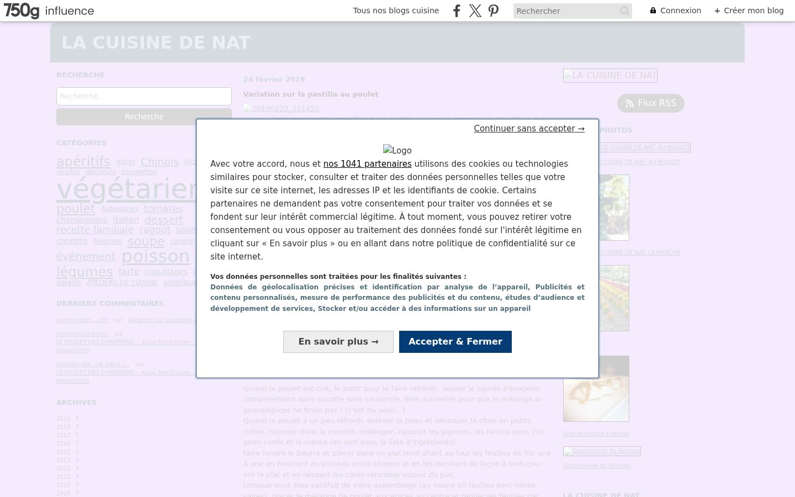
Task: Share on Facebook icon
Action: point(457,11)
